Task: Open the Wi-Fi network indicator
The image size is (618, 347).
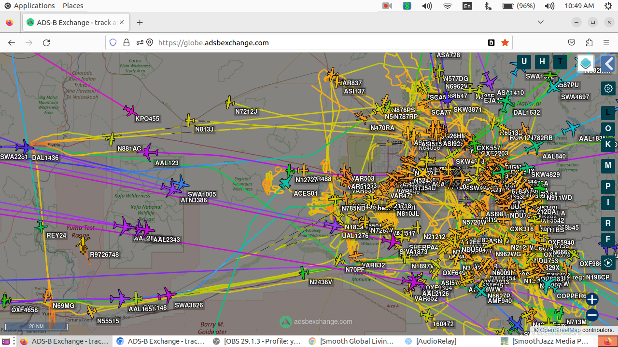Action: 448,6
